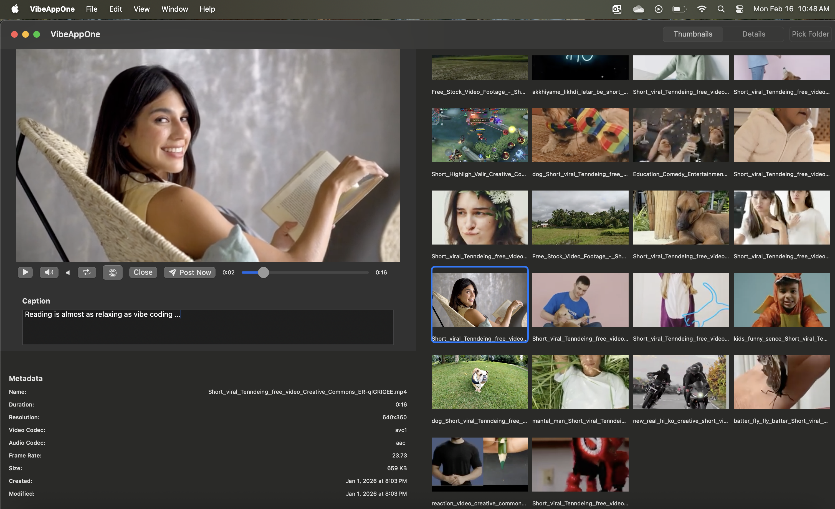Toggle the loop playback icon
The height and width of the screenshot is (509, 835).
(87, 272)
